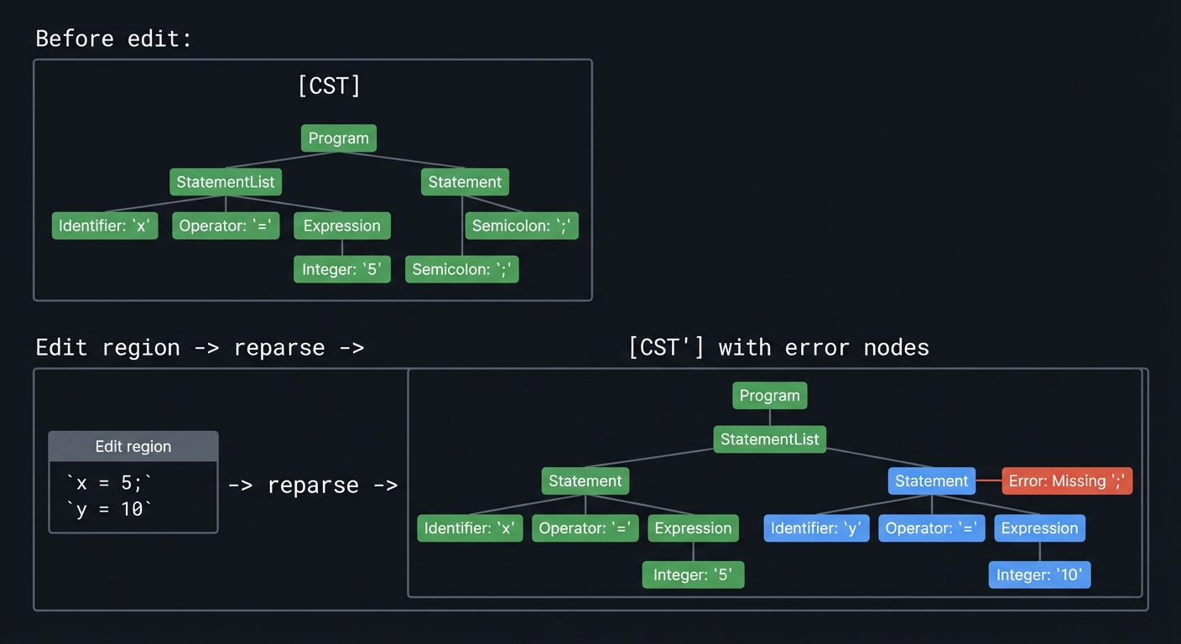Image resolution: width=1181 pixels, height=644 pixels.
Task: Select the Program root of the error-node tree
Action: point(769,395)
